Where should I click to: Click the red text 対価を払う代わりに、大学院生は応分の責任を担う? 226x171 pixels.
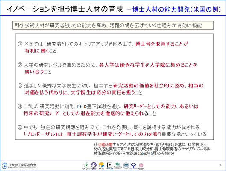(x=80, y=93)
